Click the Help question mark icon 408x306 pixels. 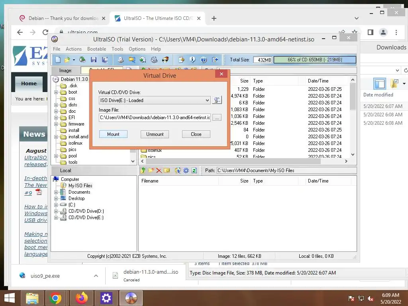[204, 60]
